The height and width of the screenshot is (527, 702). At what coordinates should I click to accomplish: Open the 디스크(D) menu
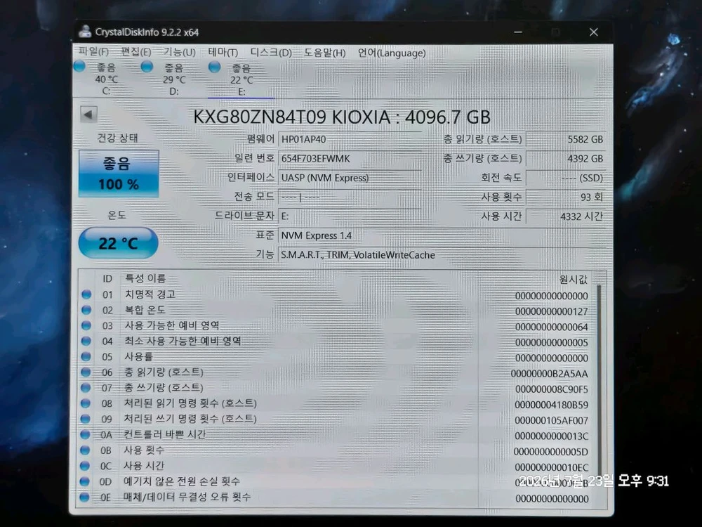271,53
